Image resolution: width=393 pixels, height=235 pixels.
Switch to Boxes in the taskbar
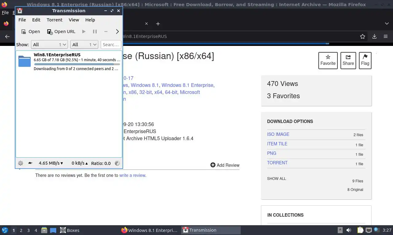(x=70, y=230)
